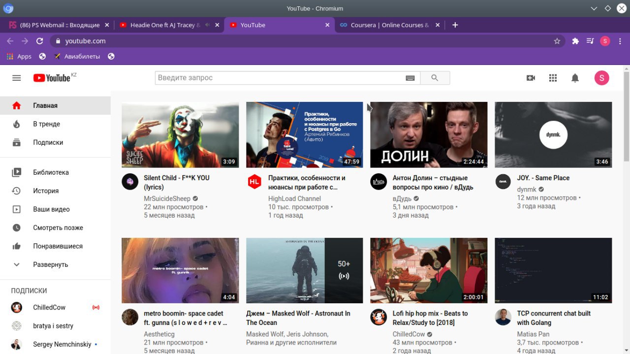The height and width of the screenshot is (354, 630).
Task: Open bratya i sestry subscription
Action: 55,326
